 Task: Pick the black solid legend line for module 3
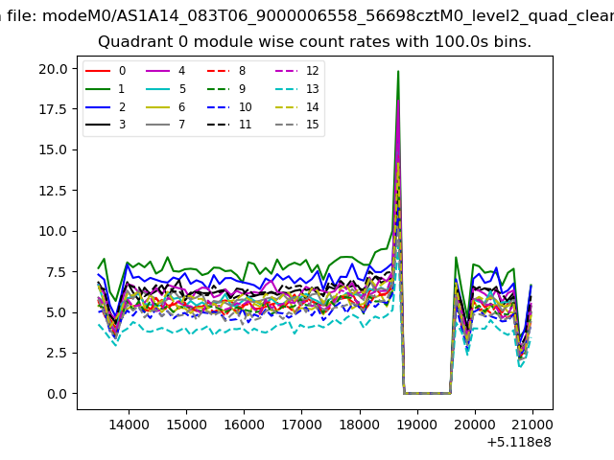pos(99,126)
